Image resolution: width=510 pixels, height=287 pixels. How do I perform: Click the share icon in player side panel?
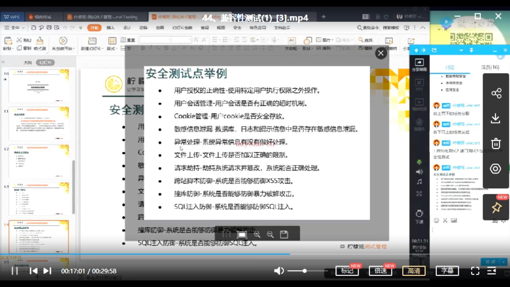(x=496, y=93)
